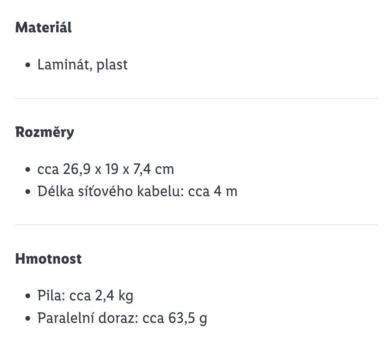Image resolution: width=389 pixels, height=353 pixels.
Task: Click the 'cca 2,4 kg' weight value
Action: (101, 296)
